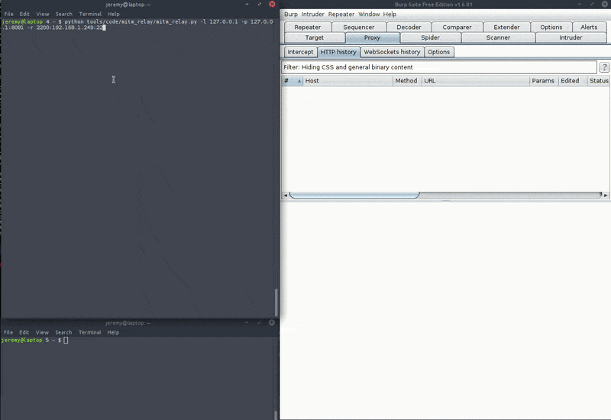Open Terminal menu in bottom terminal
Screen dimensions: 611x420
click(x=89, y=332)
